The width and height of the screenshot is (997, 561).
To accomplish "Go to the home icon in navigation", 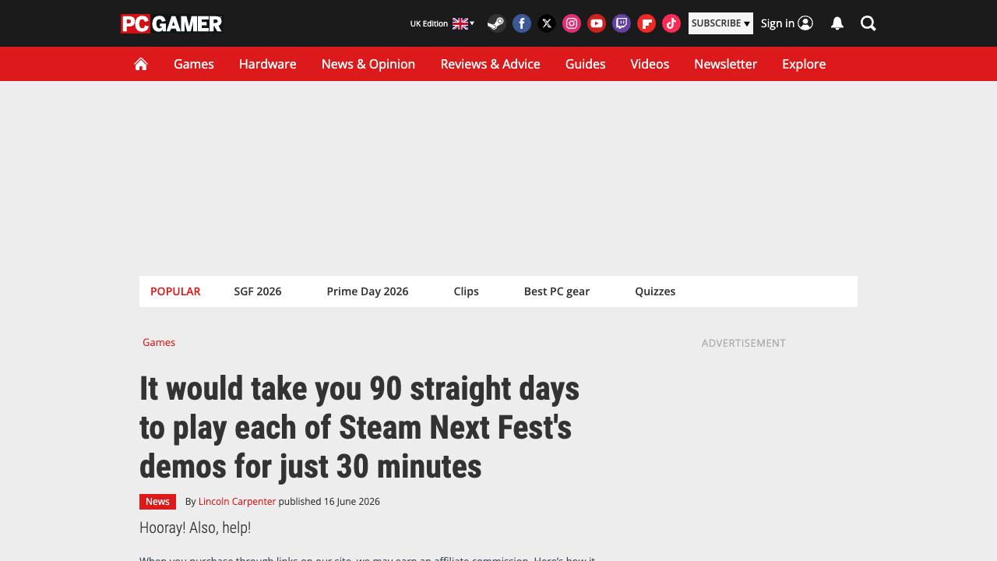I will [x=141, y=64].
